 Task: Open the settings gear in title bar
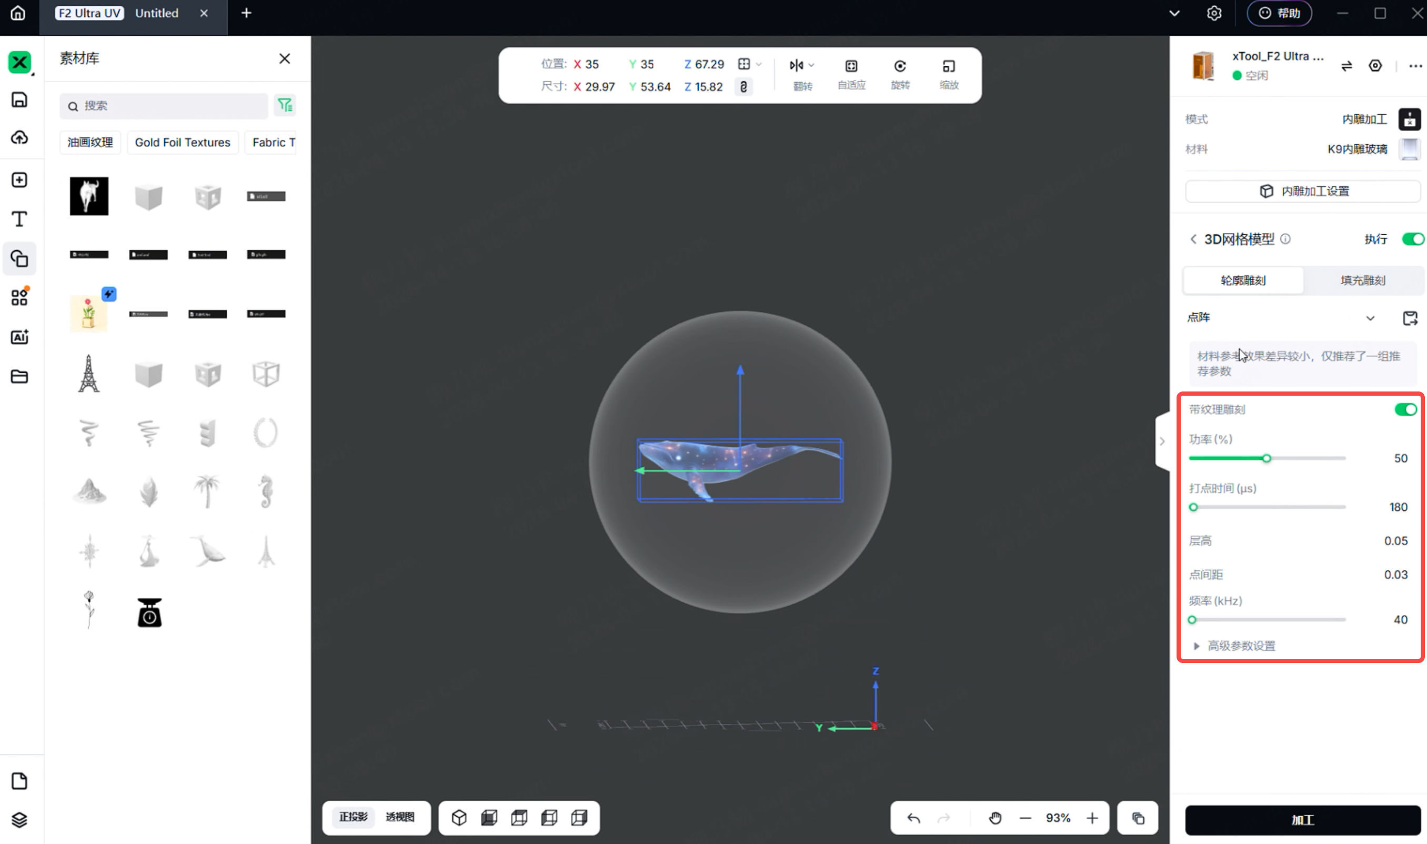[x=1214, y=13]
